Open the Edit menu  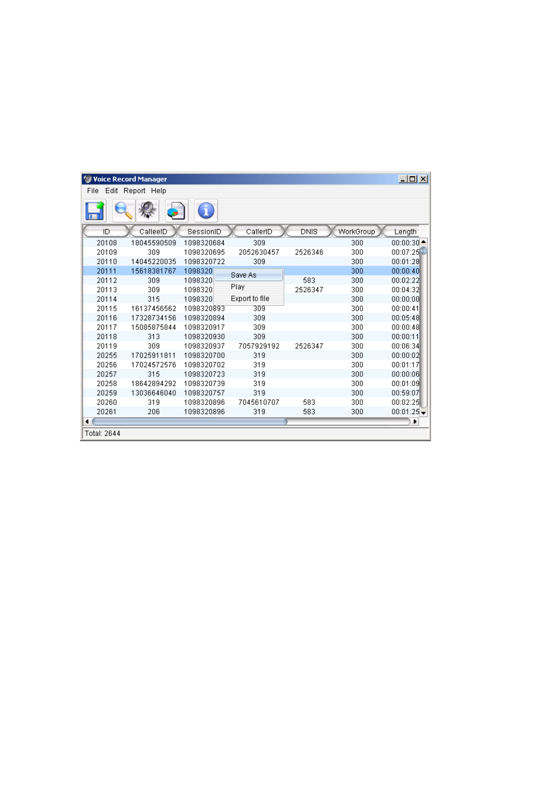pyautogui.click(x=112, y=191)
